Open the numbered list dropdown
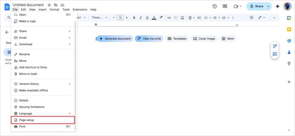 (226, 18)
